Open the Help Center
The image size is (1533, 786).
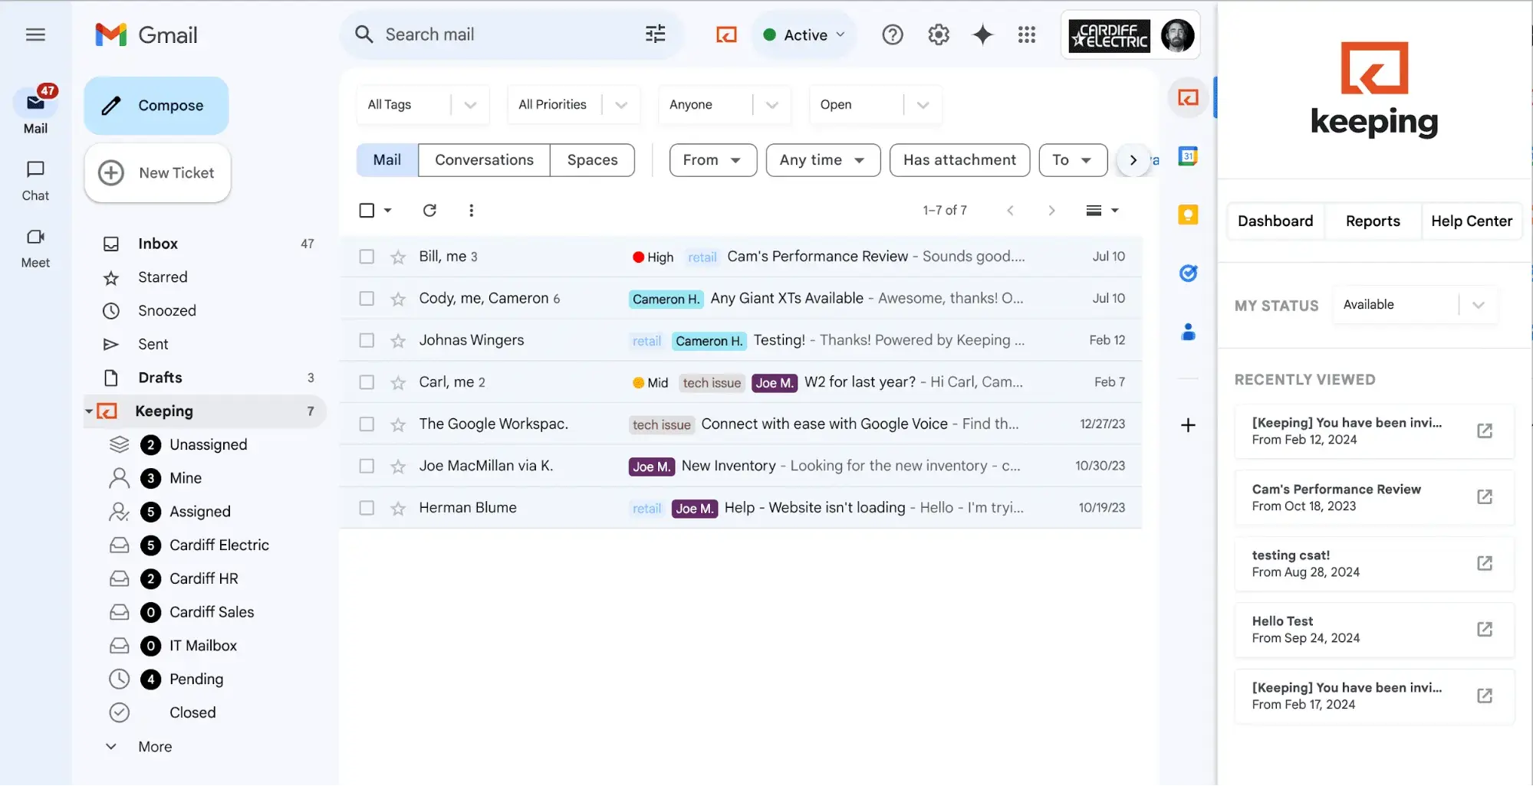click(x=1472, y=221)
